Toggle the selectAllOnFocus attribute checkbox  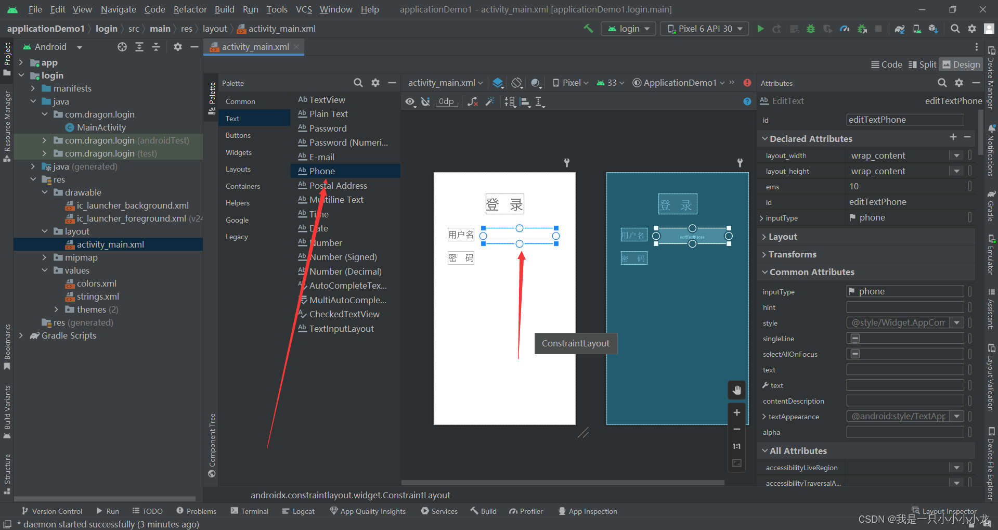855,354
